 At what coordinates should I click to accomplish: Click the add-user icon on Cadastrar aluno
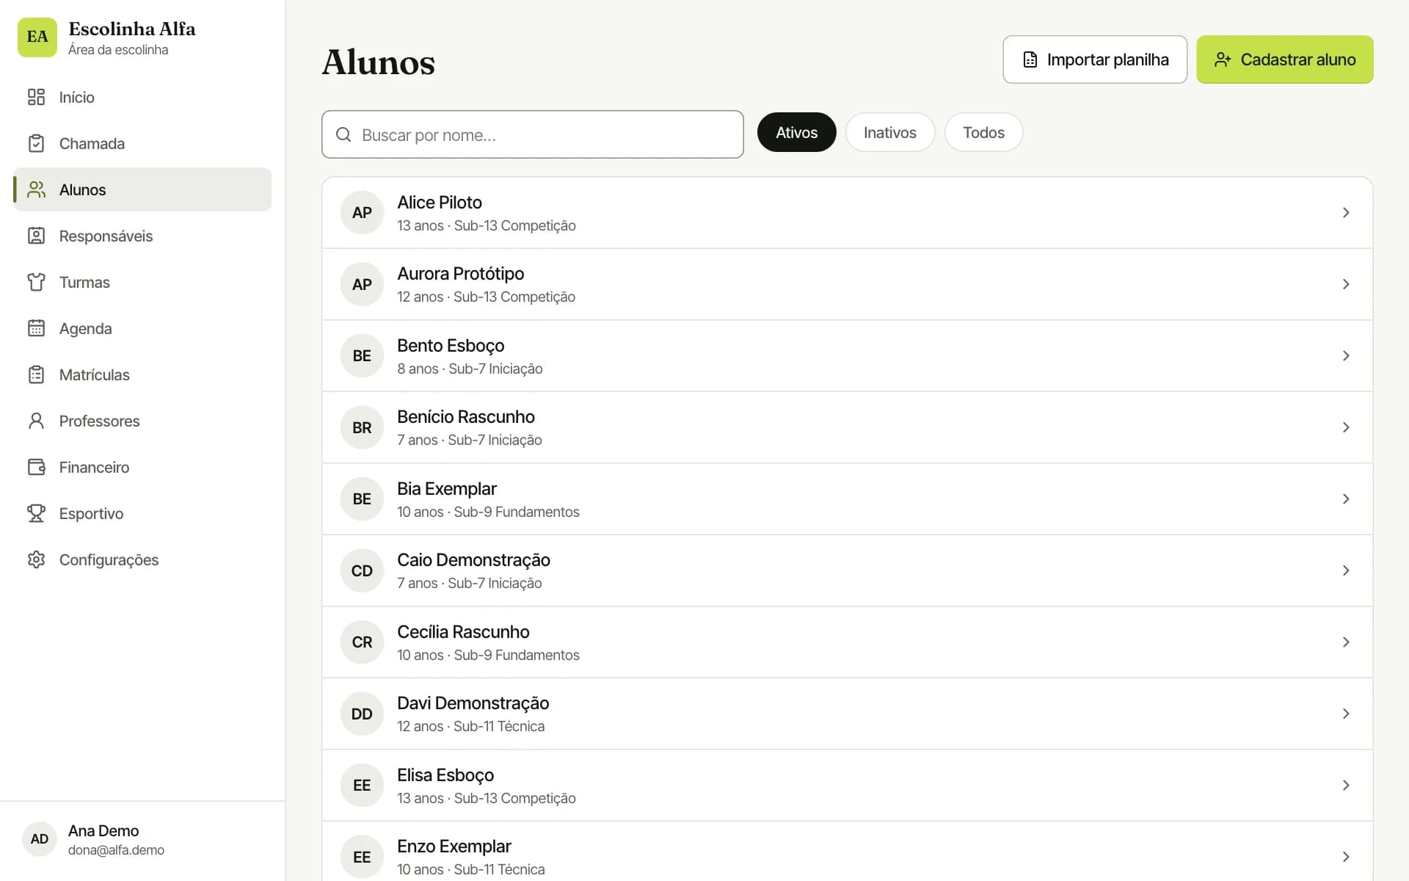[x=1222, y=59]
